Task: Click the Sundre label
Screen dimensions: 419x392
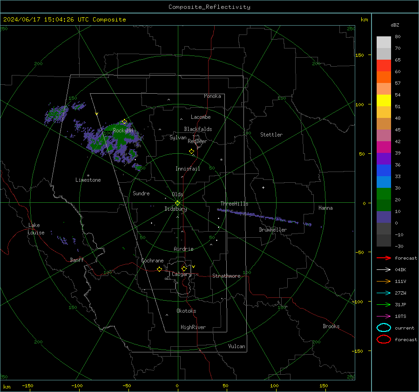Action: 141,193
